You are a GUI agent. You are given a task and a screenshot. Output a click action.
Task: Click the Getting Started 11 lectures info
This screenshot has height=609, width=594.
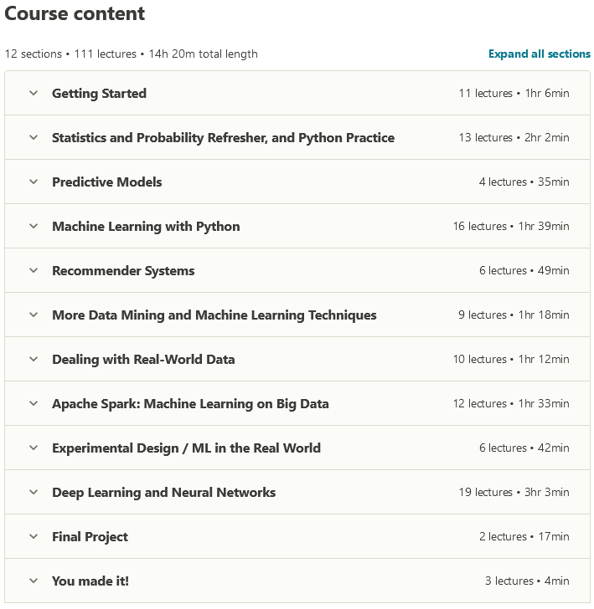point(514,93)
